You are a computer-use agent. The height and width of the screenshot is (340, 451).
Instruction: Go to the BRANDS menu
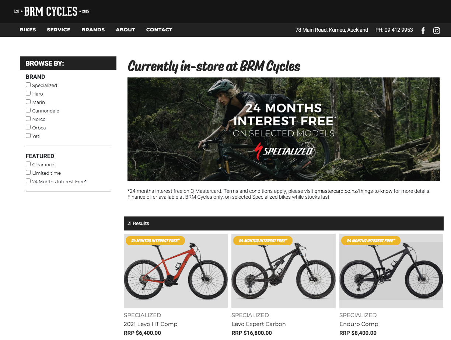coord(93,30)
